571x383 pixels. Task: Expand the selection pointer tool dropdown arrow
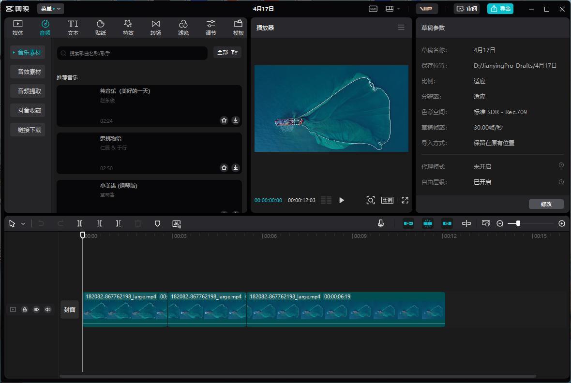[23, 224]
